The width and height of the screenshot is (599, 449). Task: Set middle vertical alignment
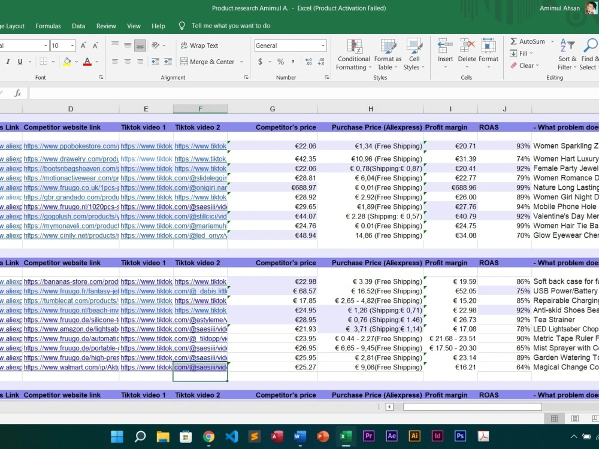tap(128, 45)
